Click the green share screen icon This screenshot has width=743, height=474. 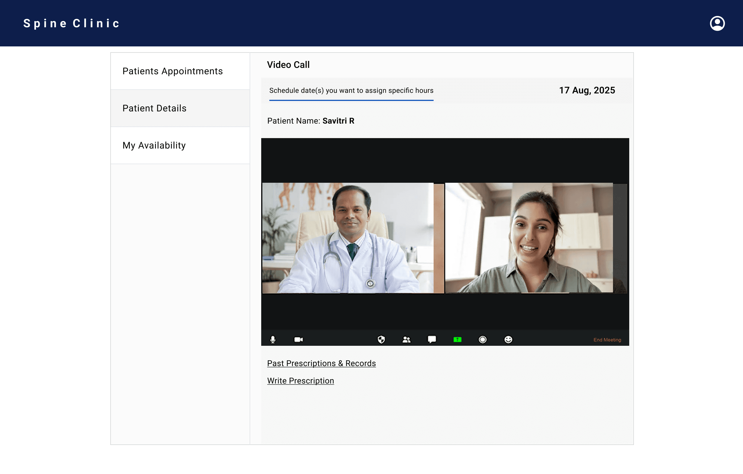click(x=457, y=339)
